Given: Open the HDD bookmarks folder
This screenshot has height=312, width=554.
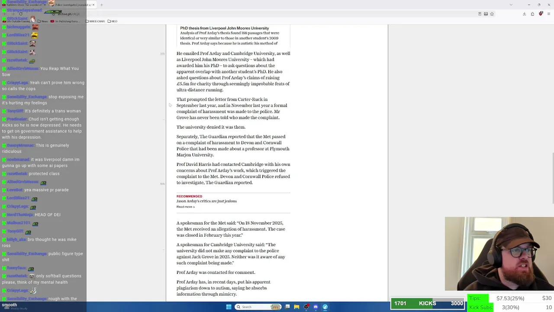Looking at the screenshot, I should [x=112, y=21].
